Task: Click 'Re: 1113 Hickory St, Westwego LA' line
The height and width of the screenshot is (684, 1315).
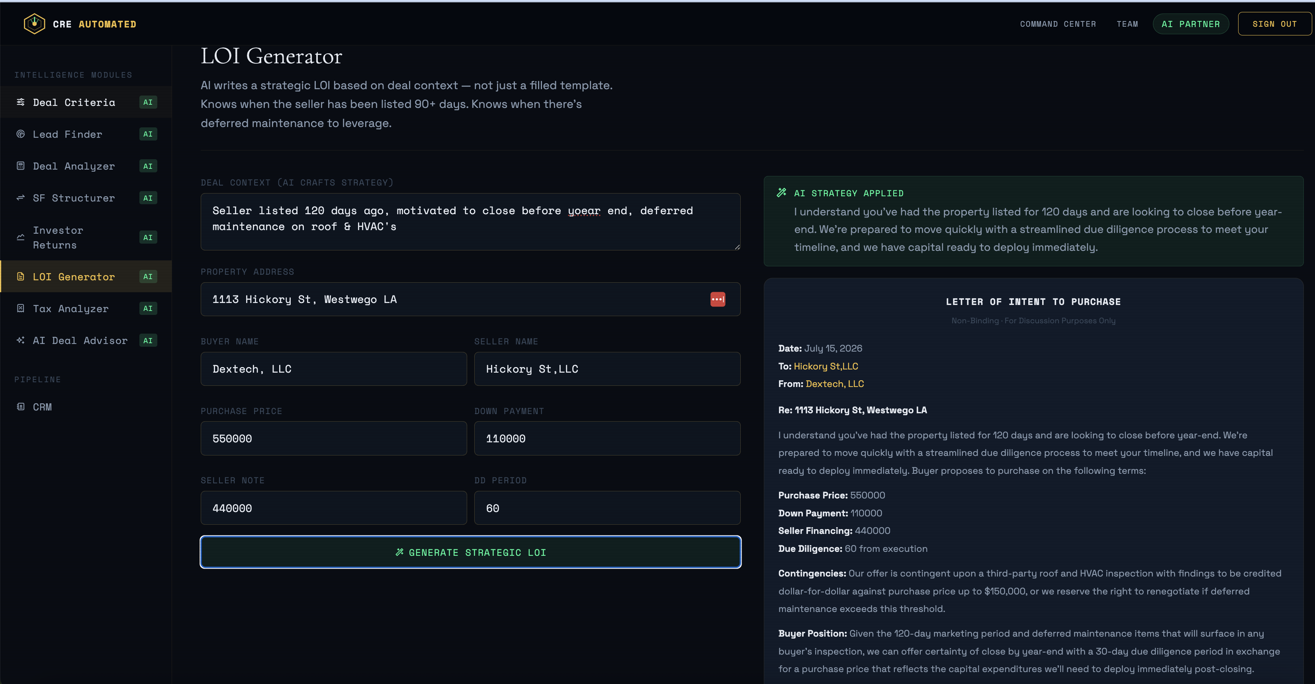Action: click(853, 410)
